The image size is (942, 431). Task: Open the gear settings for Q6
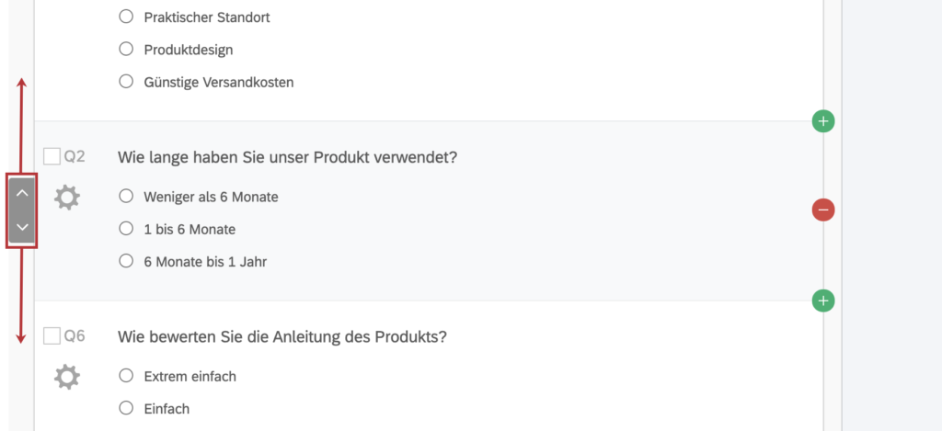coord(66,378)
